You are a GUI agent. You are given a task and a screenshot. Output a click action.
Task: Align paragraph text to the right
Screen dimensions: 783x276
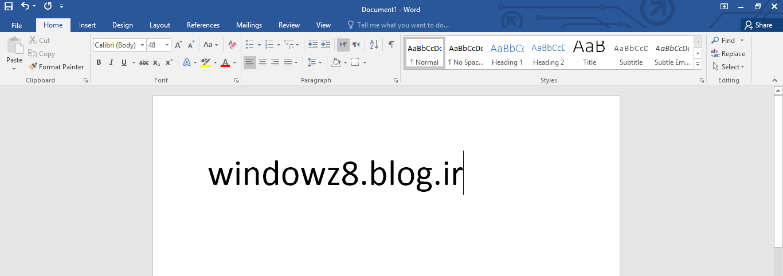[x=275, y=62]
